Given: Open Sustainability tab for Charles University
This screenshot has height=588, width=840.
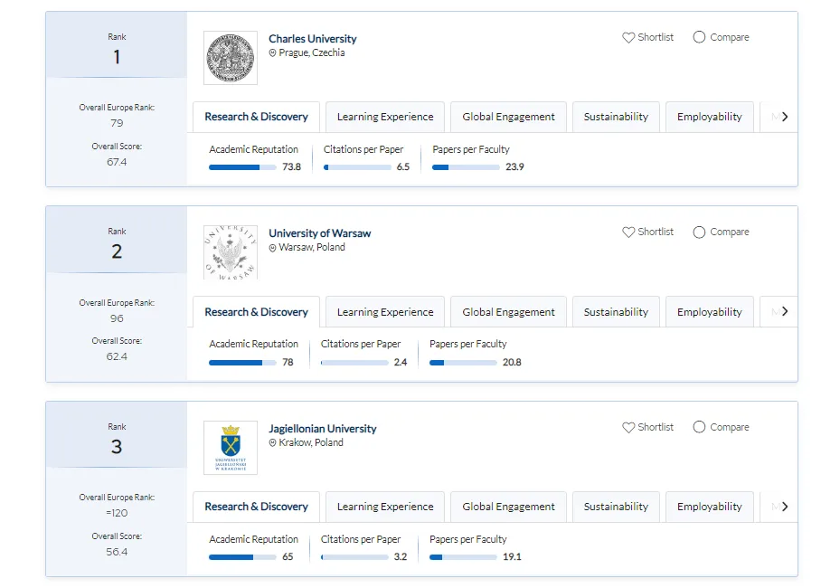Looking at the screenshot, I should tap(616, 117).
